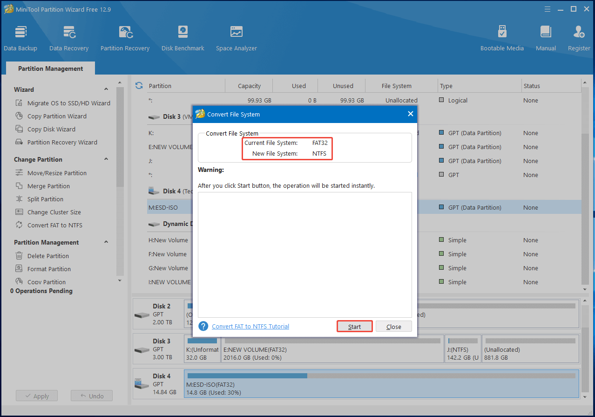
Task: Select the K: partition row
Action: tap(364, 133)
